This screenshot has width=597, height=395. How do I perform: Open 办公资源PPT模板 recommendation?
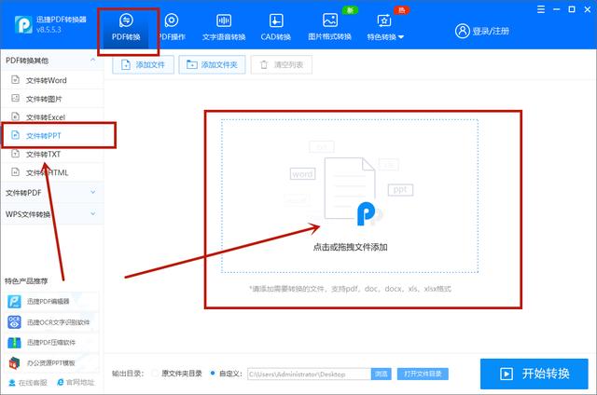pyautogui.click(x=52, y=363)
